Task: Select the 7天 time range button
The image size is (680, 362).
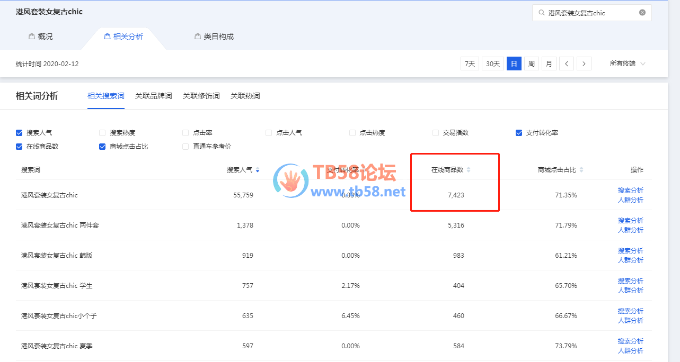Action: [x=470, y=64]
